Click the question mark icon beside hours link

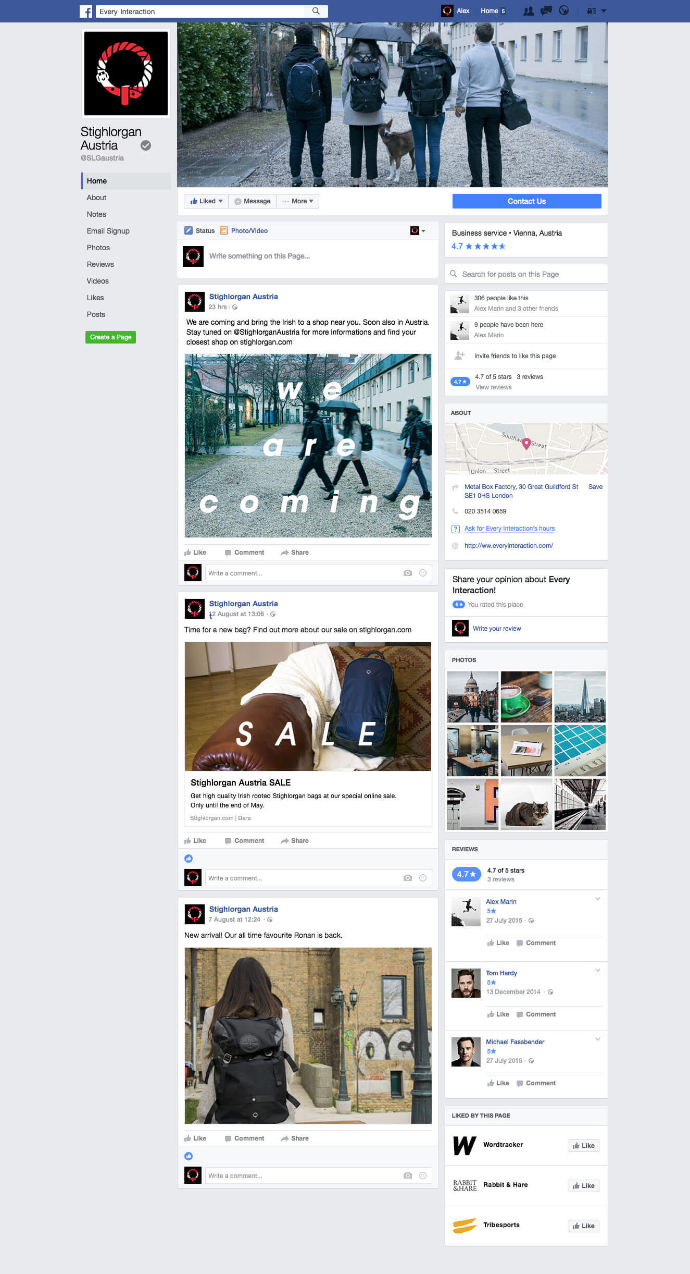tap(455, 529)
